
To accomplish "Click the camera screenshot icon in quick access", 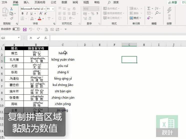I will coord(52,29).
